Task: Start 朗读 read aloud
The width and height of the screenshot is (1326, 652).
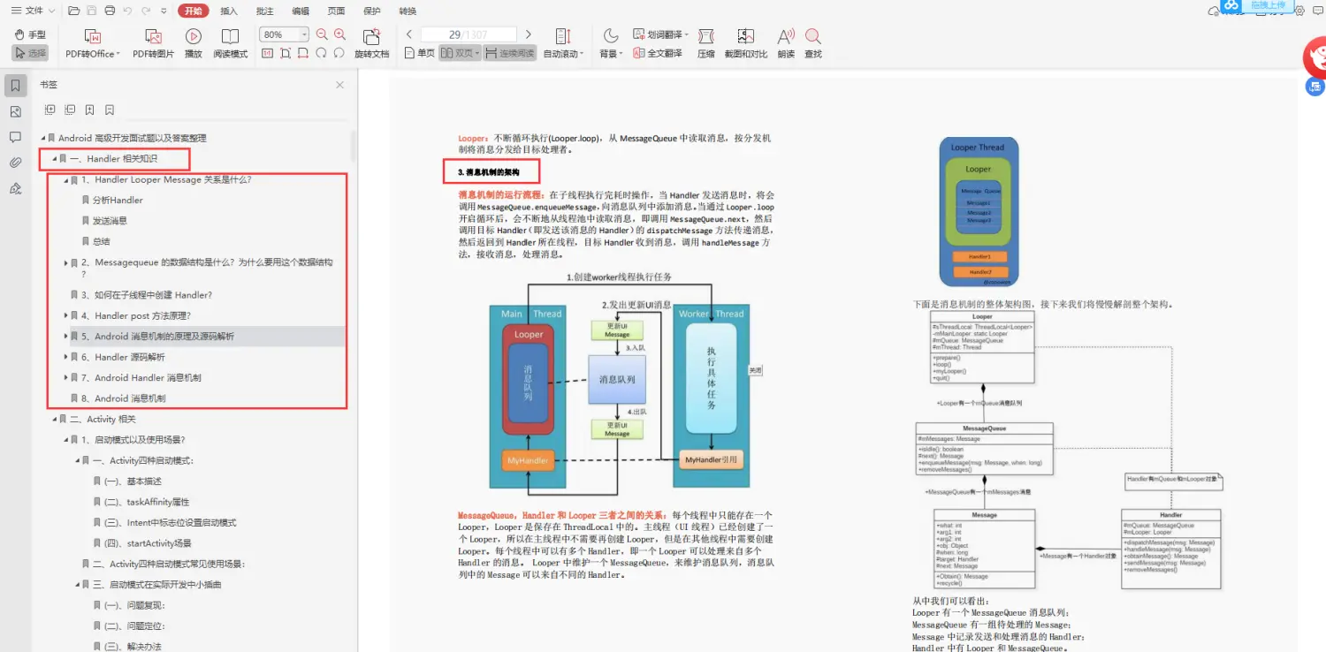Action: 786,43
